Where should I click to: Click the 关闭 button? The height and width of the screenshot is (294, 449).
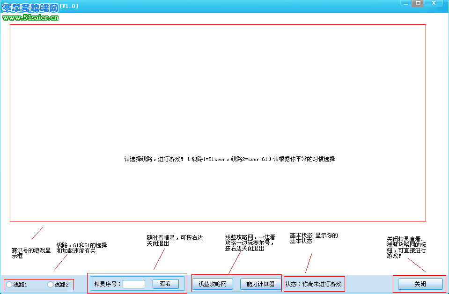pos(420,284)
